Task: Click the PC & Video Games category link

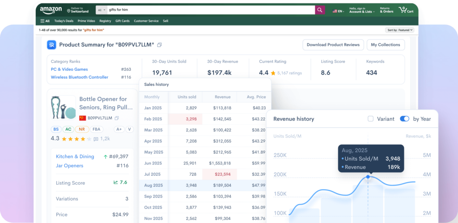Action: coord(69,69)
